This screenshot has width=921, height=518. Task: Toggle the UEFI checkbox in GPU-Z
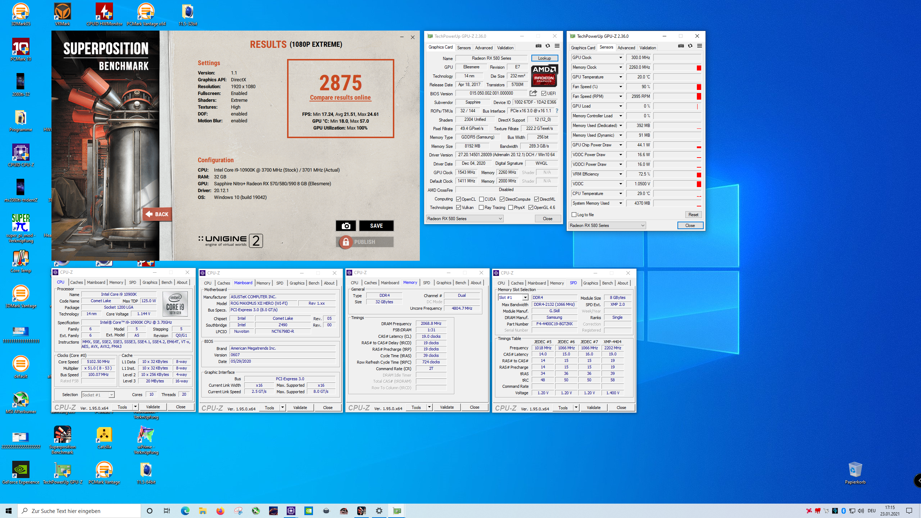[x=544, y=93]
